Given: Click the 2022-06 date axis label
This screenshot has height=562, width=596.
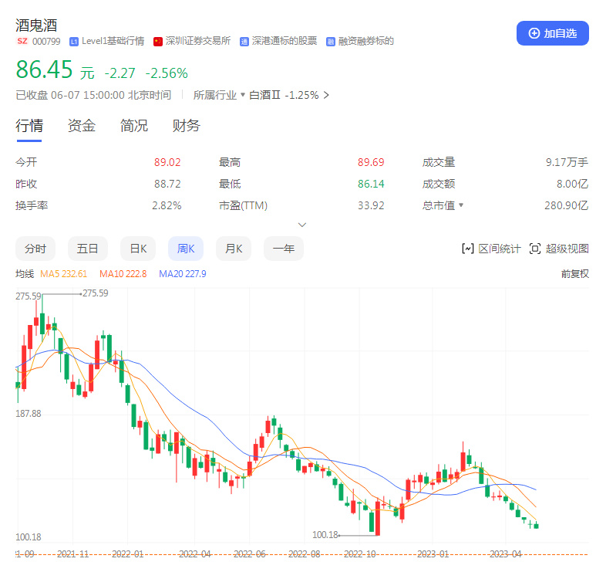Looking at the screenshot, I should (x=249, y=554).
